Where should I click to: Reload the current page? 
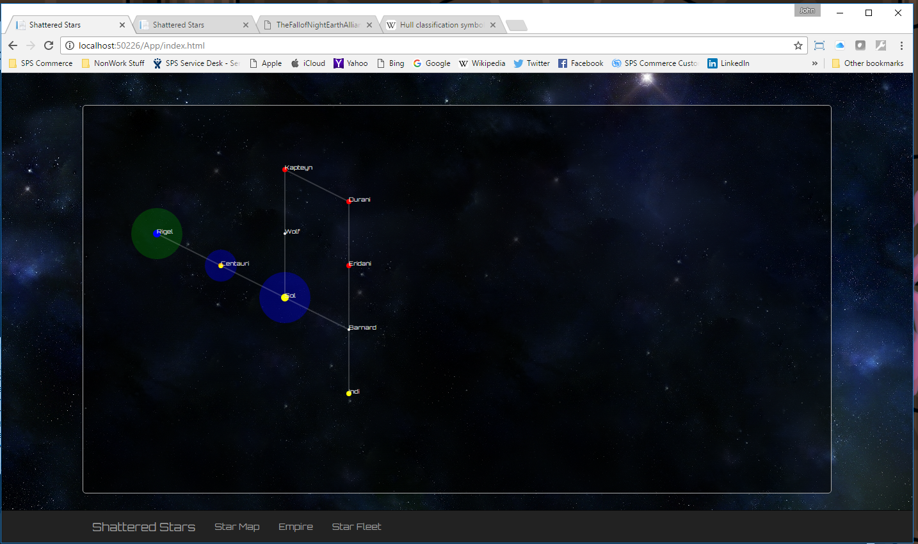(49, 45)
